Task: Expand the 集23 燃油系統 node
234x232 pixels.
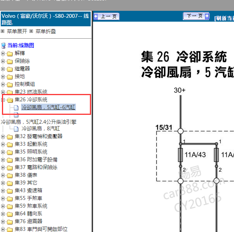Action: (3, 92)
